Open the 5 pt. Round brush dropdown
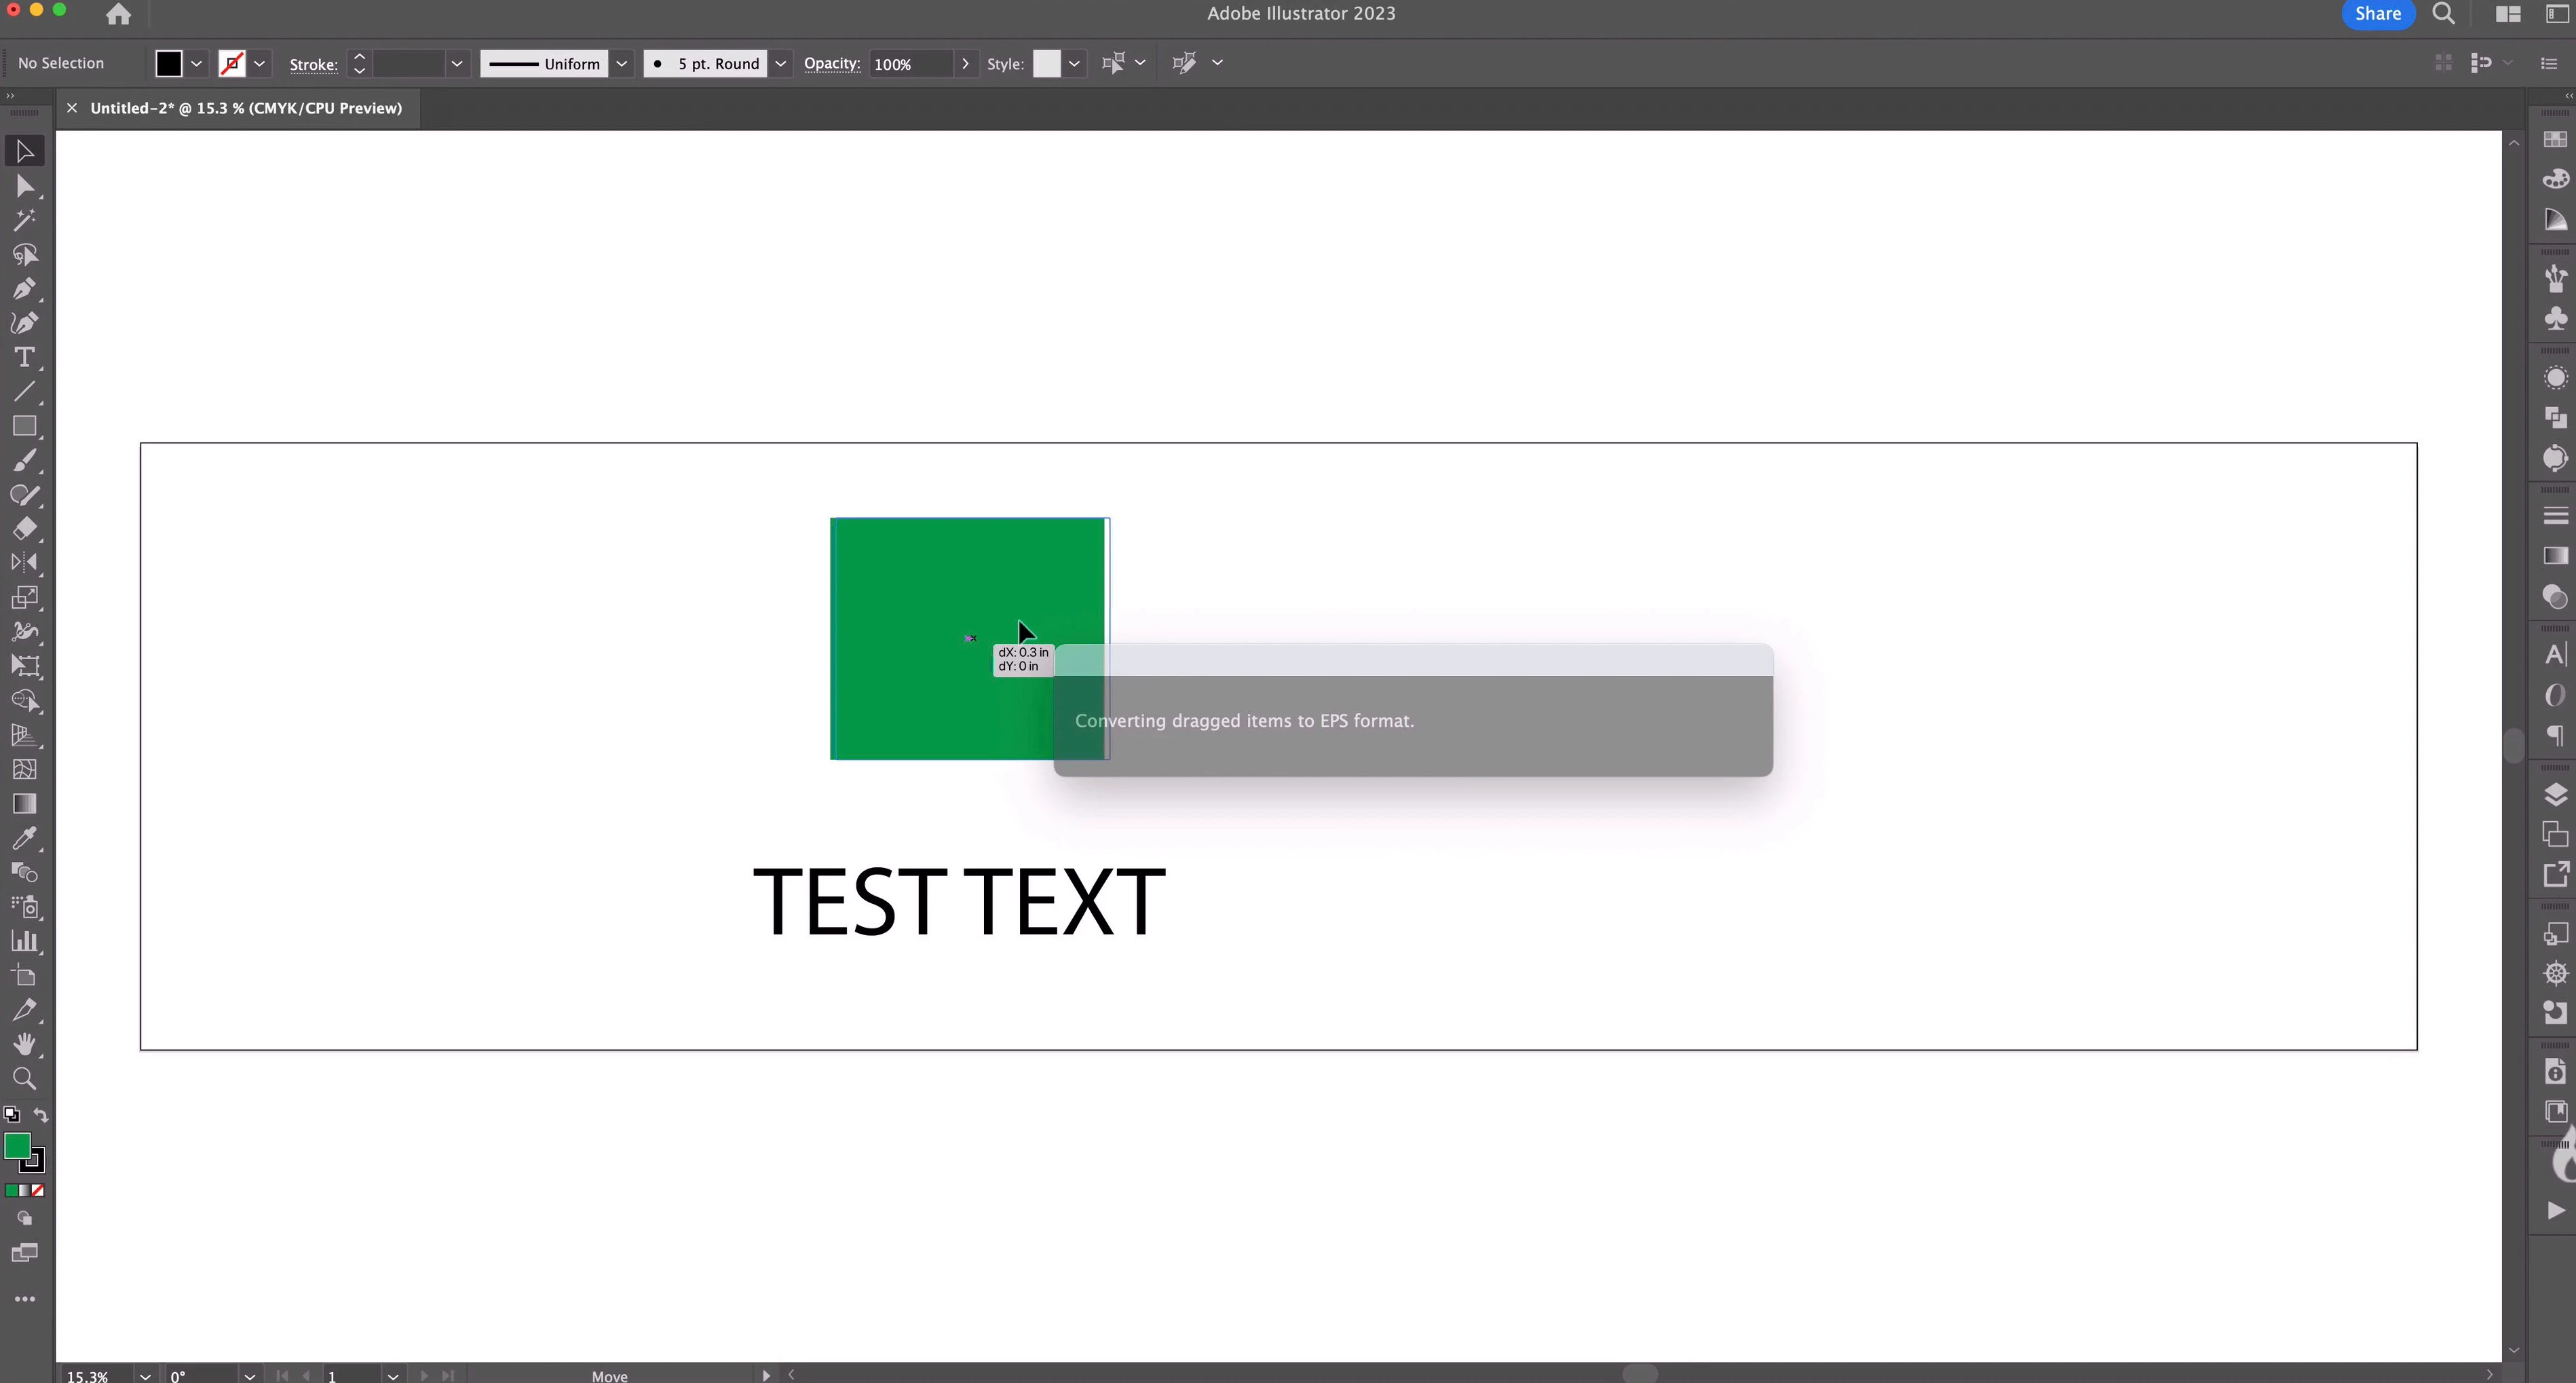 click(x=781, y=63)
